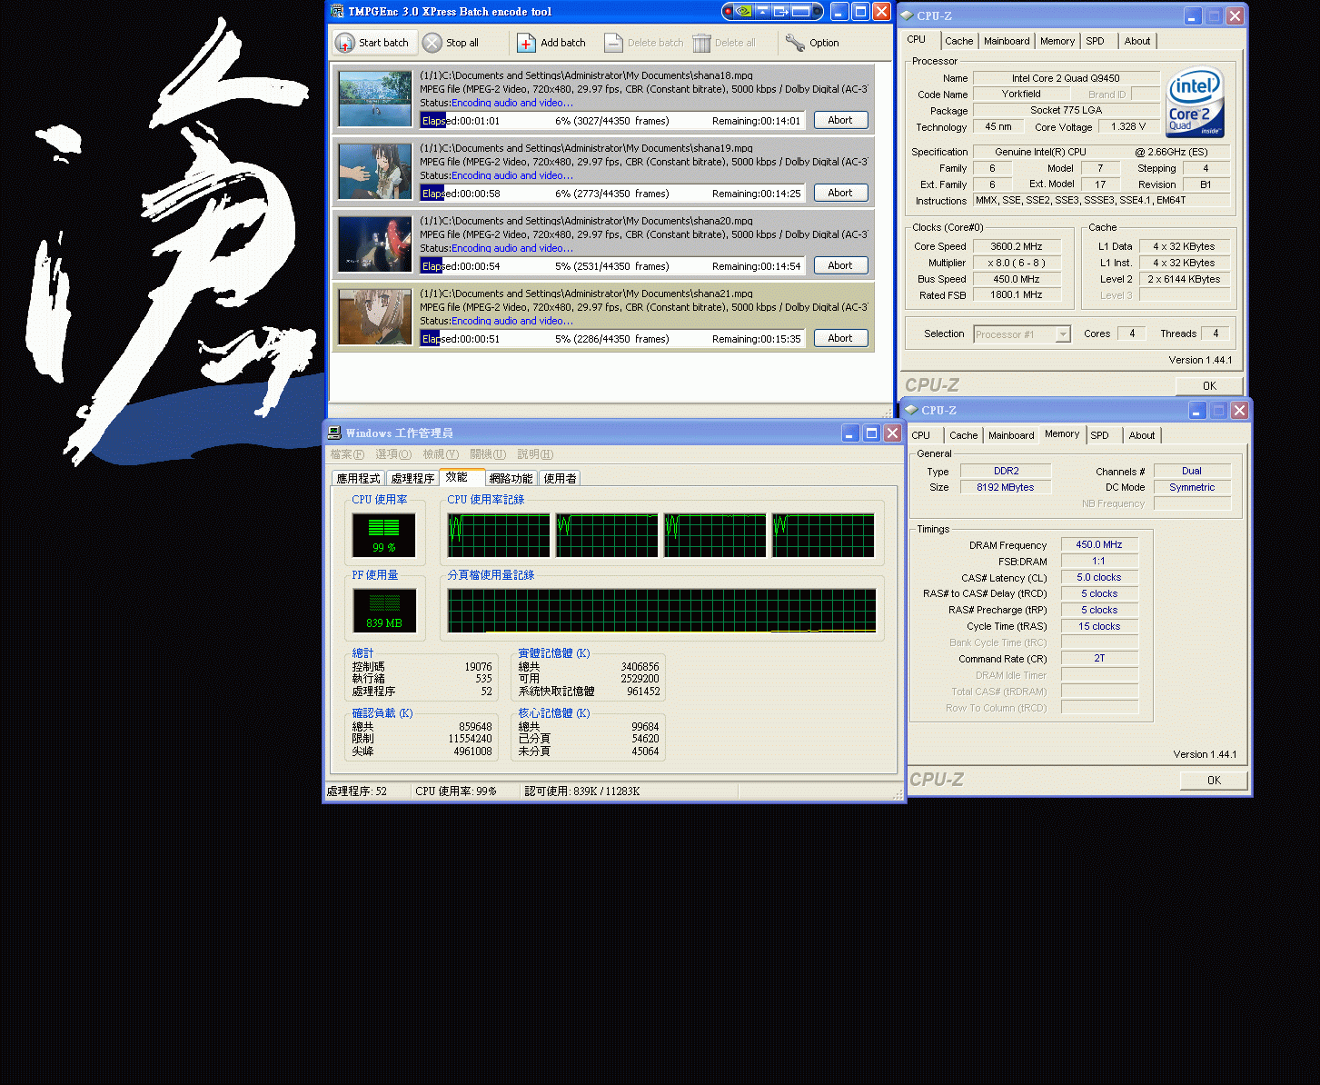Click the 450.0 MHz DRAM Frequency value
1320x1085 pixels.
pyautogui.click(x=1099, y=544)
